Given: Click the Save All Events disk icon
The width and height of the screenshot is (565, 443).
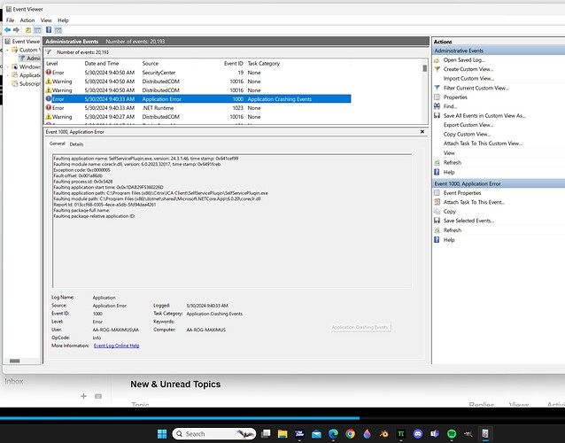Looking at the screenshot, I should (x=437, y=116).
